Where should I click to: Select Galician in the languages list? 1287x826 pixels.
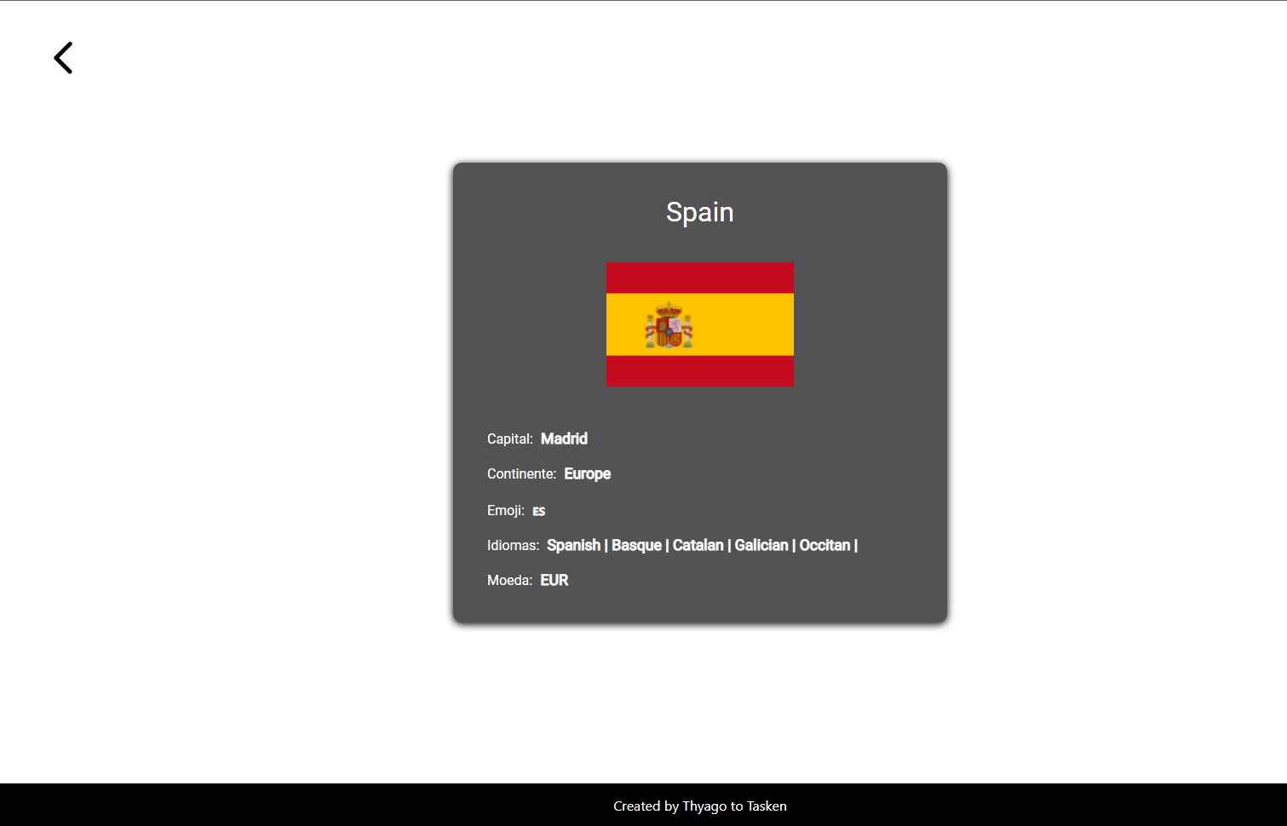coord(762,545)
